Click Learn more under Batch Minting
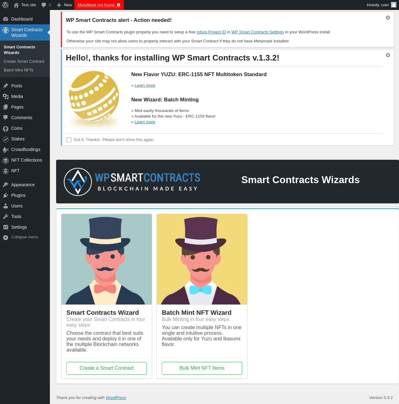The width and height of the screenshot is (399, 404). [x=145, y=122]
